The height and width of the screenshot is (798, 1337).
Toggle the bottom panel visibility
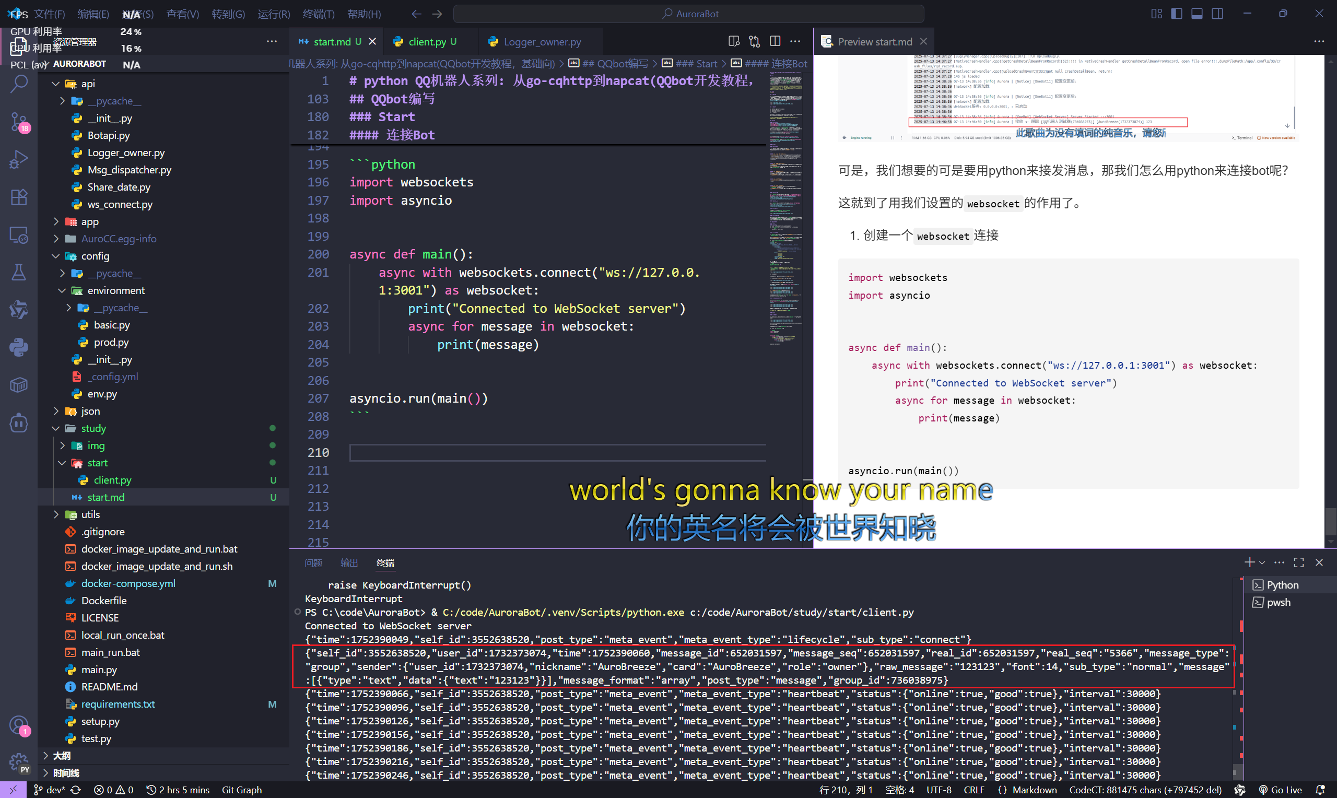tap(1197, 14)
